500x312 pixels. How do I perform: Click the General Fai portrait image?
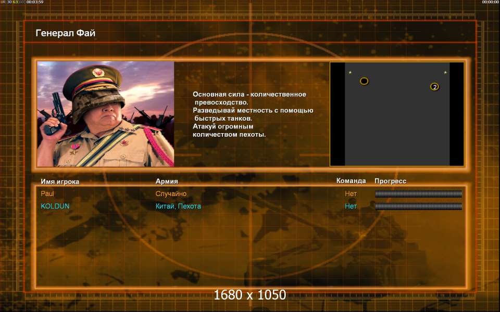[106, 114]
